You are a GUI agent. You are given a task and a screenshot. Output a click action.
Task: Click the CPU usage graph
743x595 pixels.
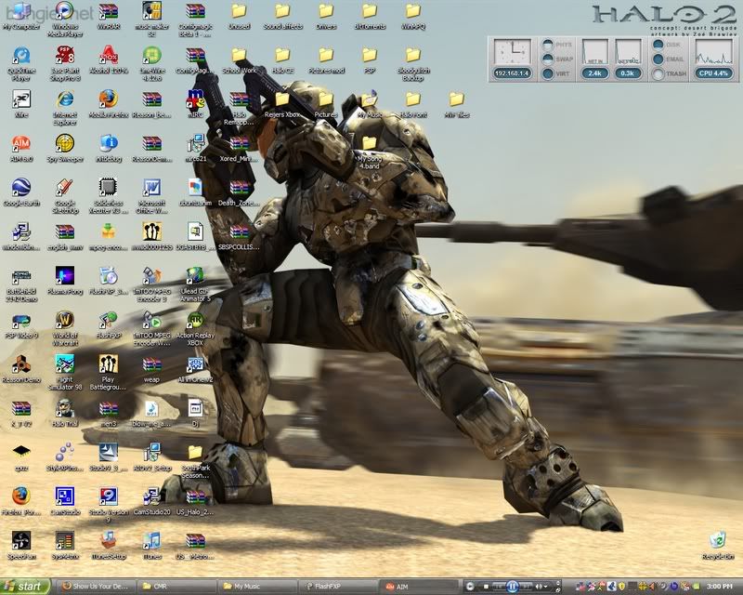tap(713, 52)
